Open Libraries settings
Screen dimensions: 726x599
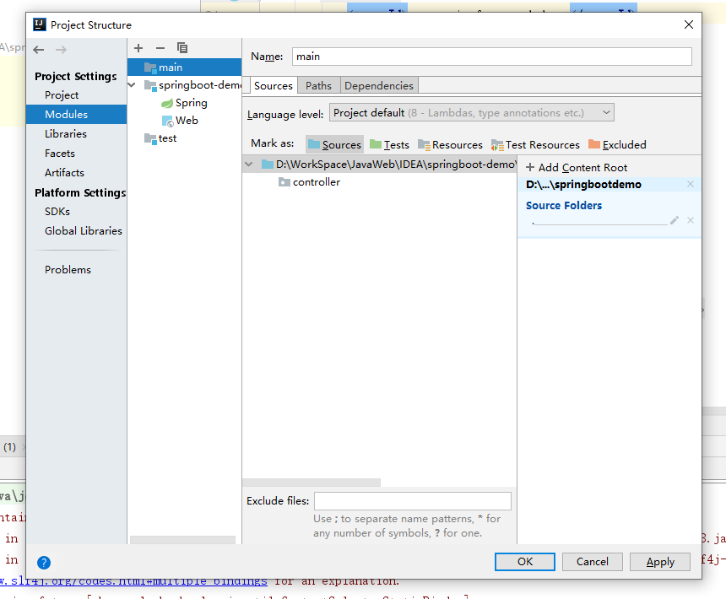pyautogui.click(x=66, y=134)
